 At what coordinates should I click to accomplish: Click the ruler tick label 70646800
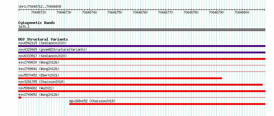click(x=242, y=12)
